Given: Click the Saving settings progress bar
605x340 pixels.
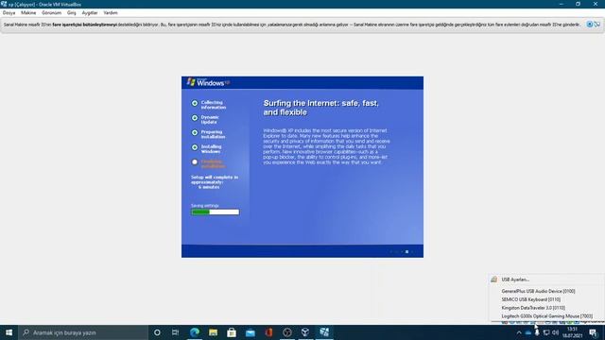Looking at the screenshot, I should click(215, 212).
